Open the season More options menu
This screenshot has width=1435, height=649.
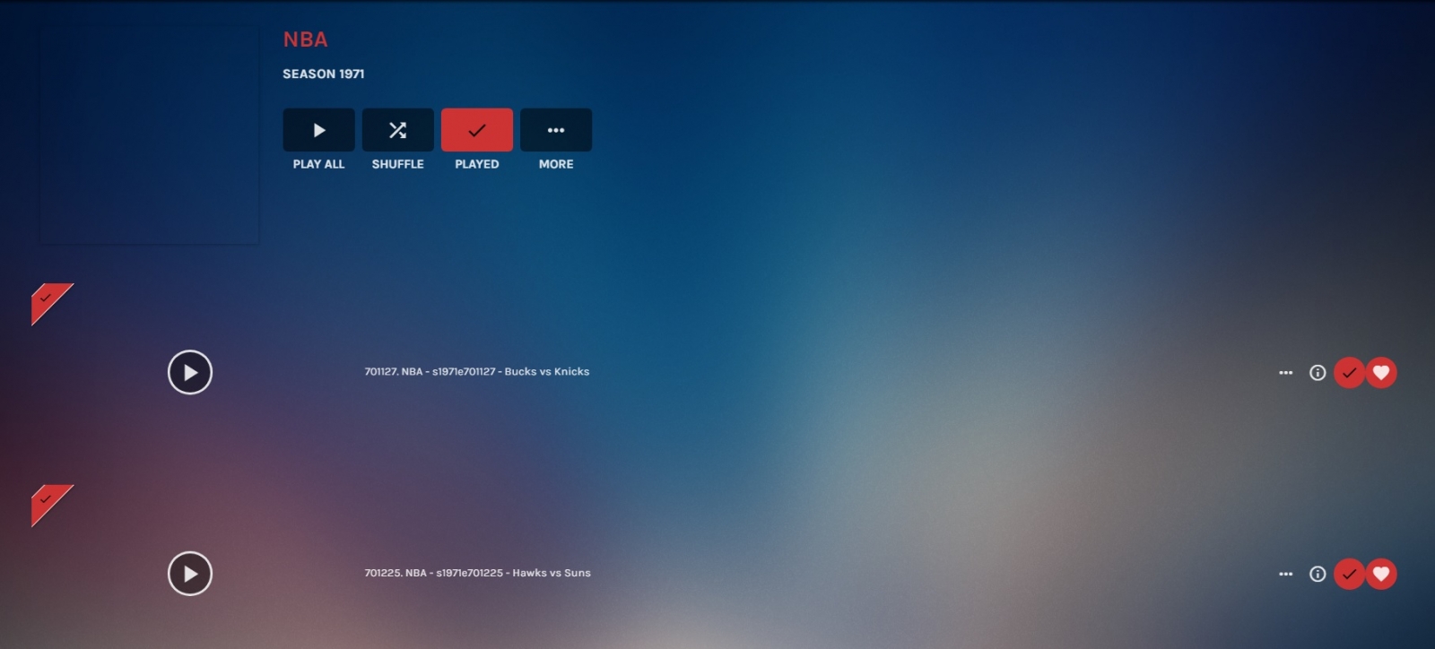(556, 130)
